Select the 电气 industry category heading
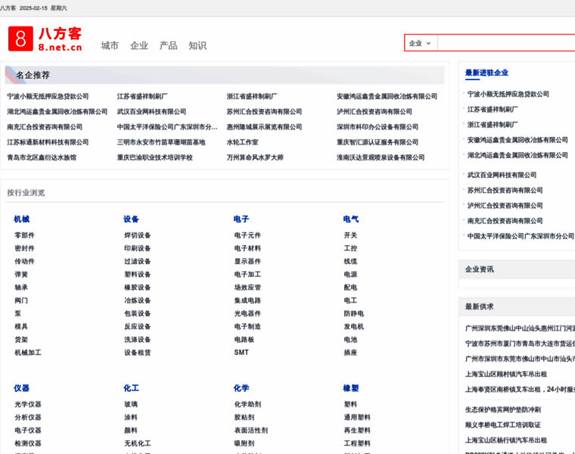Image resolution: width=575 pixels, height=454 pixels. [350, 219]
